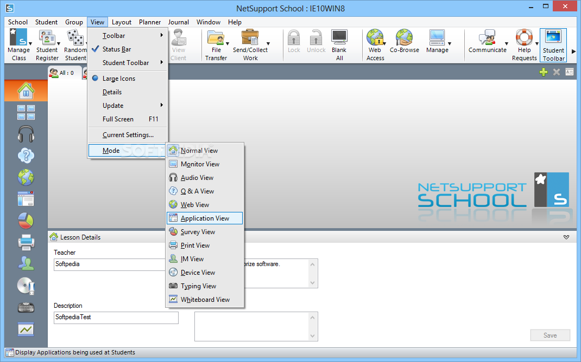Open the Communicate tool

[x=487, y=41]
